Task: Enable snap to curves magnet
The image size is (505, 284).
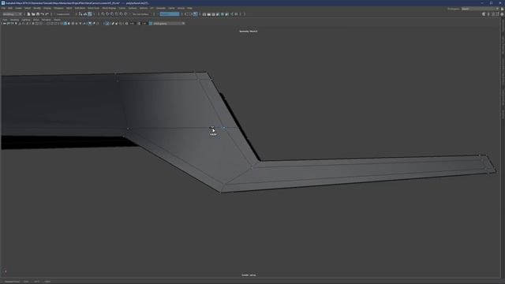Action: [x=107, y=14]
